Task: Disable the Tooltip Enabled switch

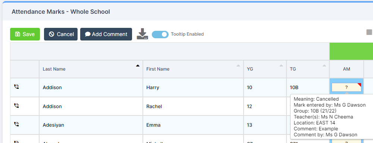Action: tap(160, 34)
